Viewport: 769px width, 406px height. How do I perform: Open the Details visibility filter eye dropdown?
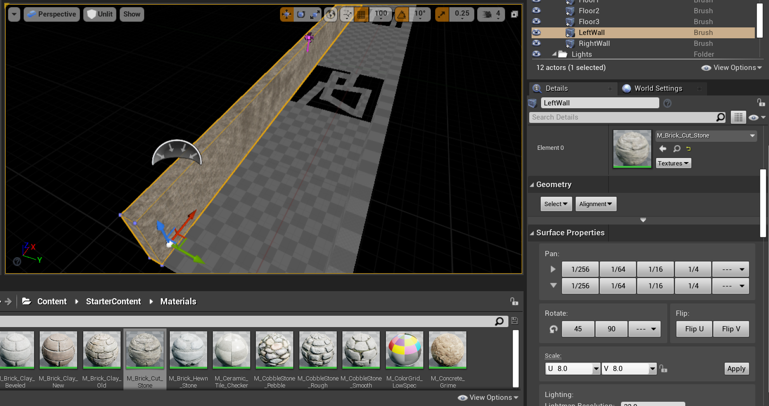(x=757, y=117)
